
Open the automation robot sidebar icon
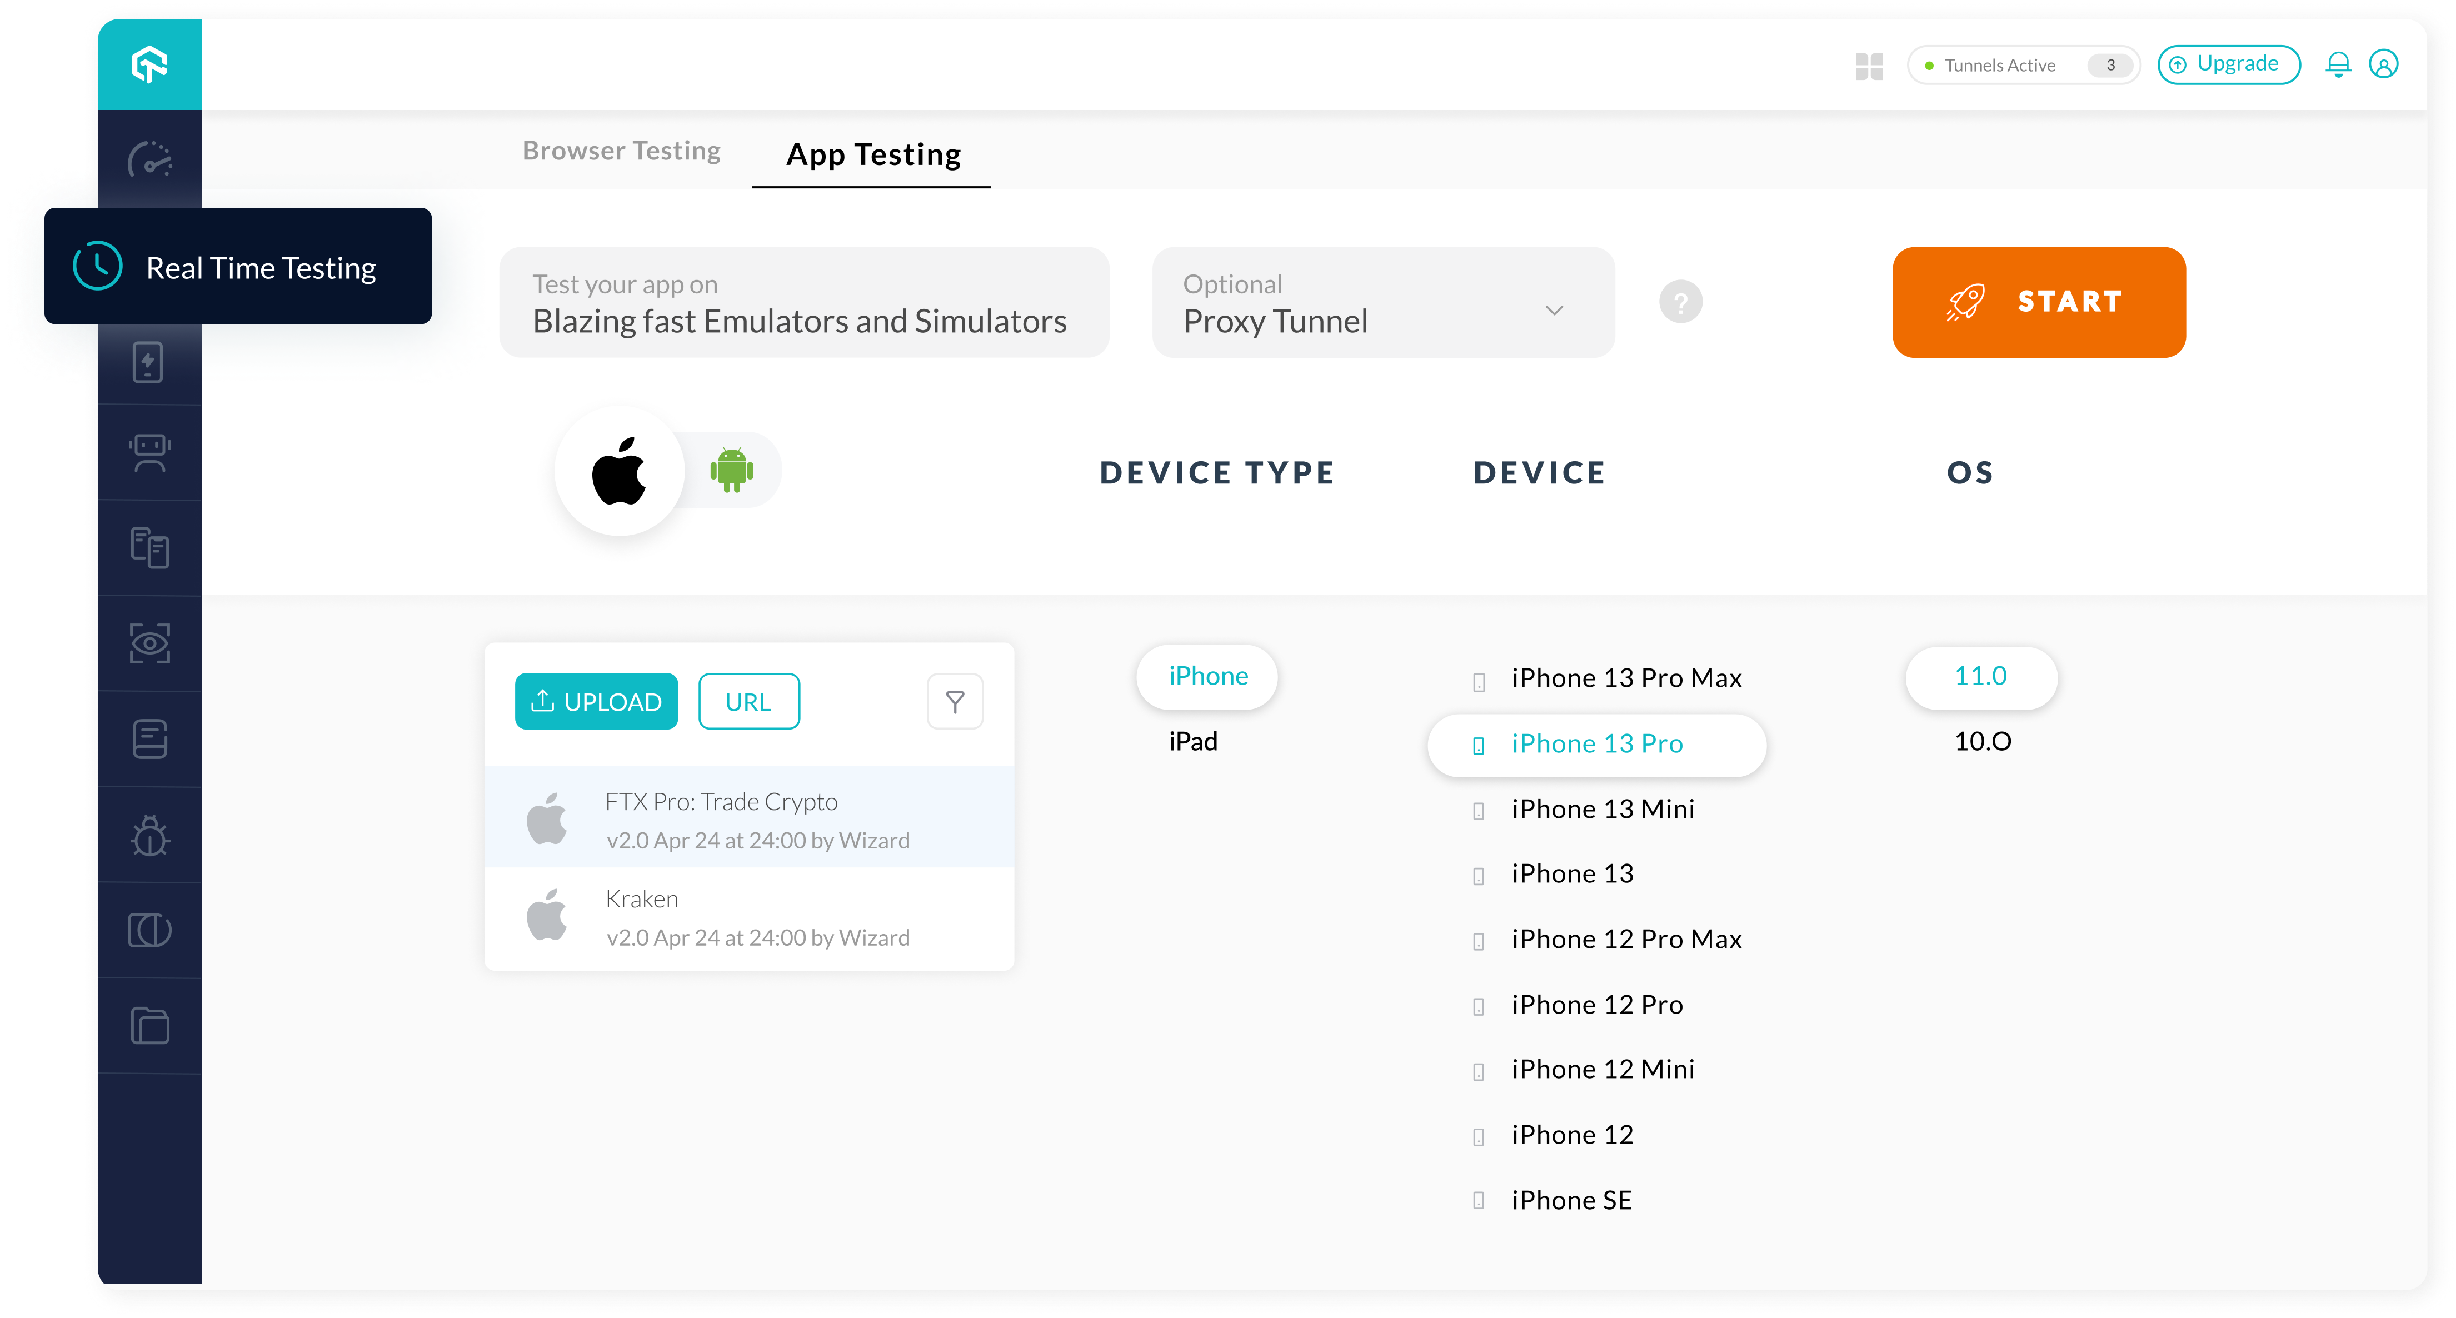[149, 453]
